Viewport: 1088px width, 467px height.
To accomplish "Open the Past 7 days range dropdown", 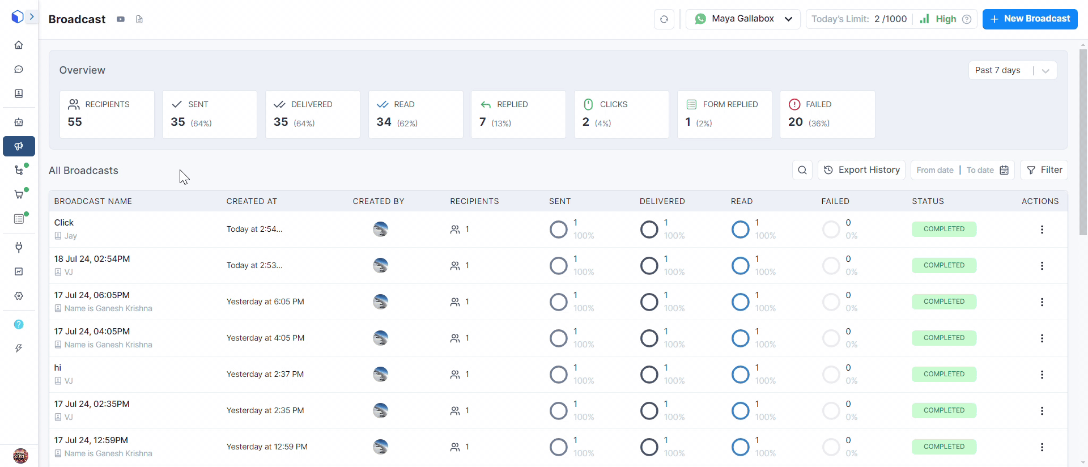I will pos(1012,70).
